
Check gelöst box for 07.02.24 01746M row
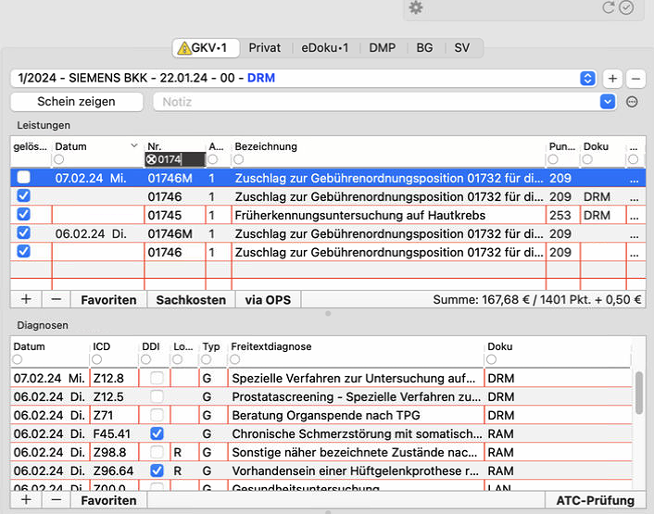click(x=23, y=177)
